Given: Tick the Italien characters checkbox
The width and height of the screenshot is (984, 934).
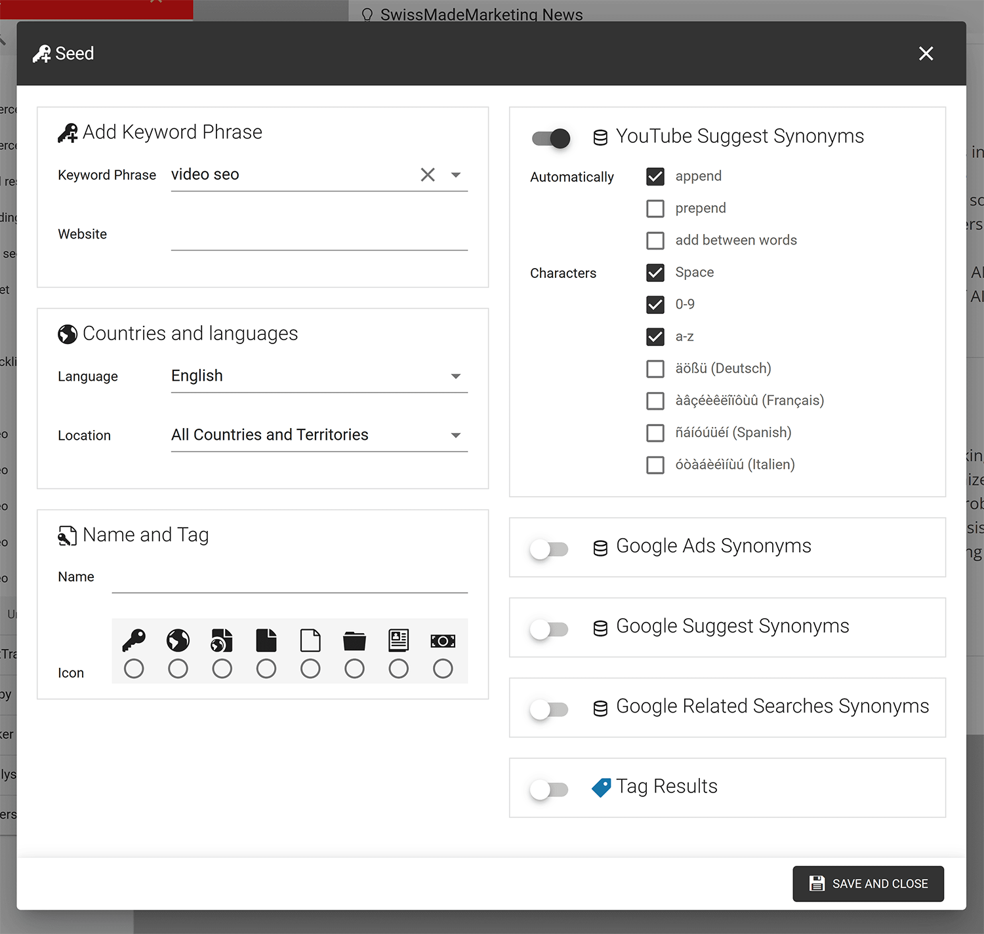Looking at the screenshot, I should 655,465.
